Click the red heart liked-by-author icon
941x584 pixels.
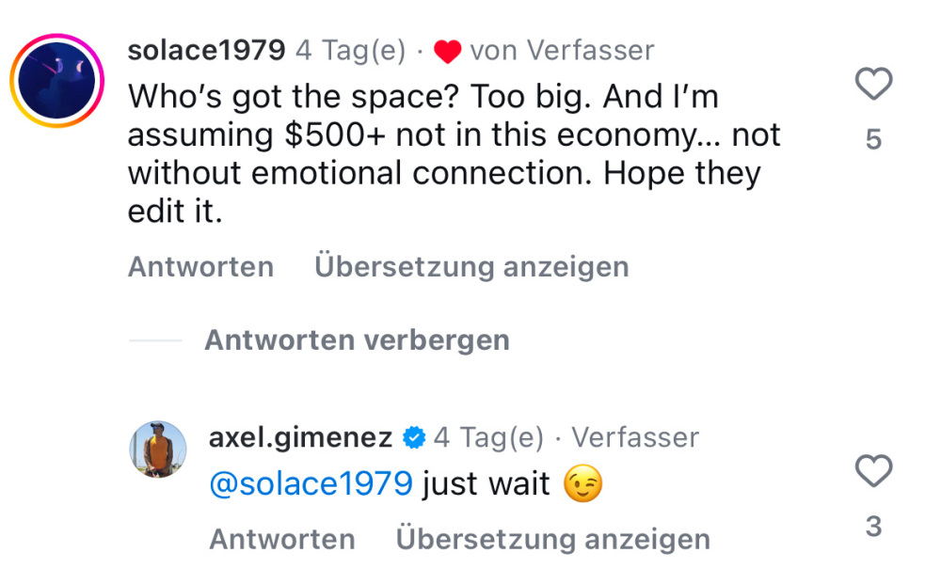point(447,52)
